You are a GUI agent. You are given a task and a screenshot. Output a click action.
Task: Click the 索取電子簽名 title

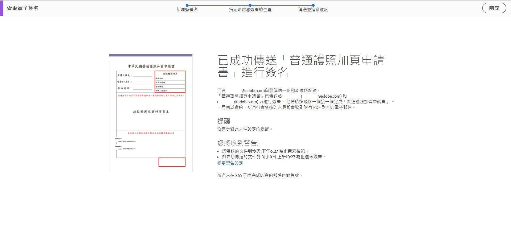point(23,8)
